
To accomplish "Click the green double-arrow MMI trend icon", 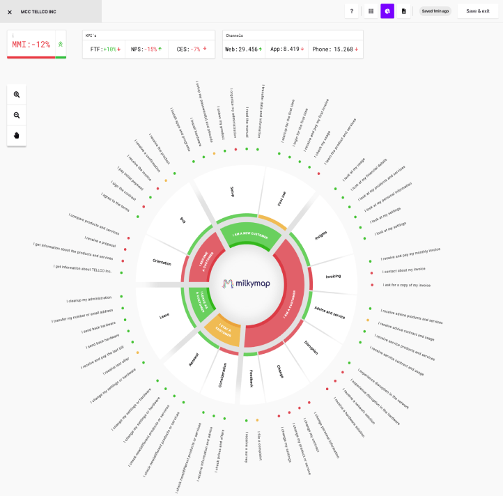I will [61, 45].
